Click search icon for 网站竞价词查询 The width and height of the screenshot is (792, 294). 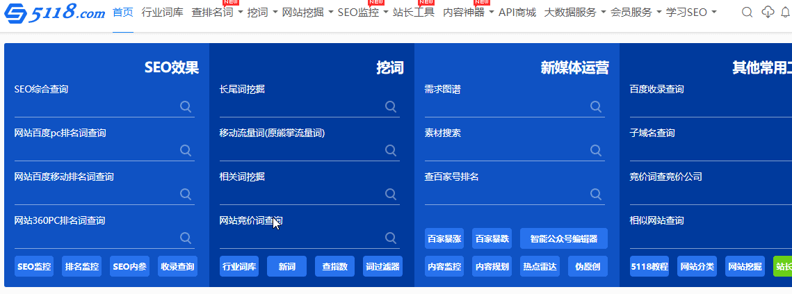coord(391,238)
